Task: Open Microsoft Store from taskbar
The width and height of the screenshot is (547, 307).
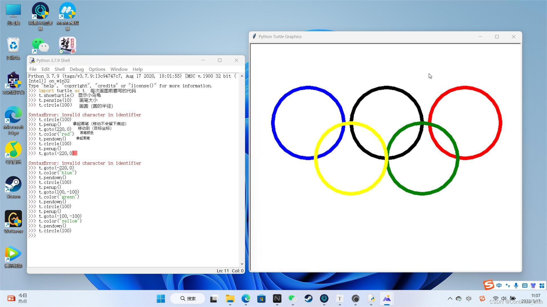Action: pos(261,298)
